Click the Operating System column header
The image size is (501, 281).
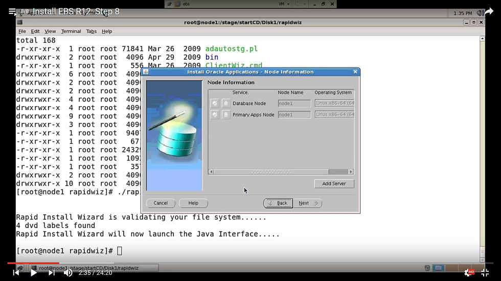[333, 92]
